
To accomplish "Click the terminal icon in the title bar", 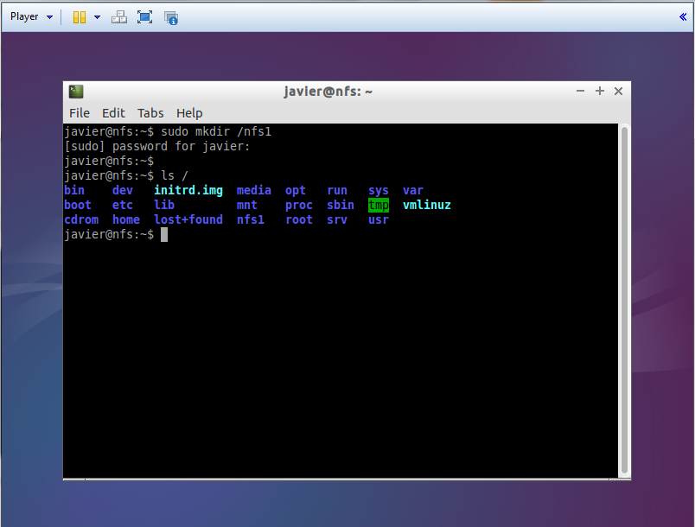I will pyautogui.click(x=76, y=91).
